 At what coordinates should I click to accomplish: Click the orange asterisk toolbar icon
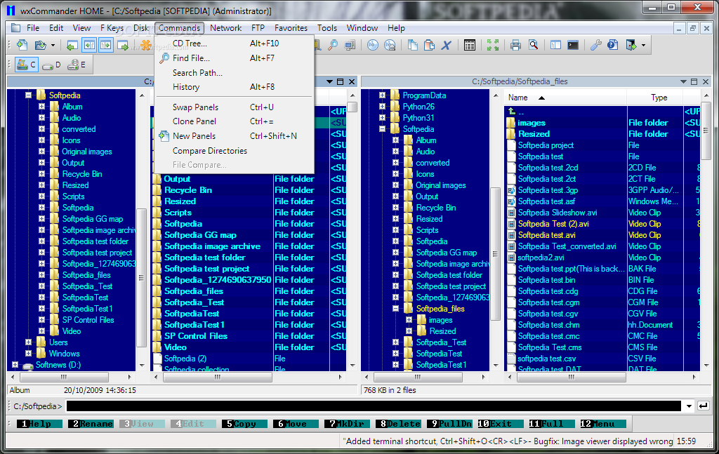[146, 45]
